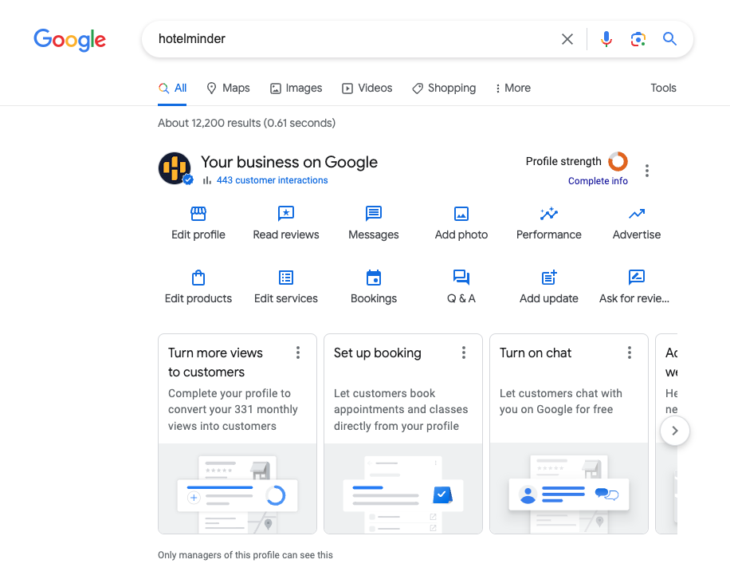Open Edit services list icon

pyautogui.click(x=286, y=278)
